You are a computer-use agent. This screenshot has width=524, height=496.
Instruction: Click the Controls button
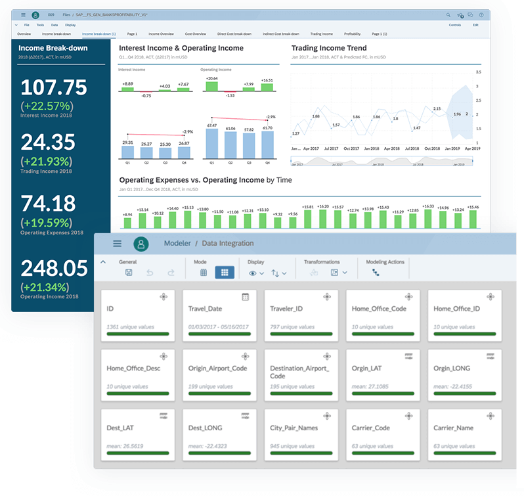coord(454,25)
